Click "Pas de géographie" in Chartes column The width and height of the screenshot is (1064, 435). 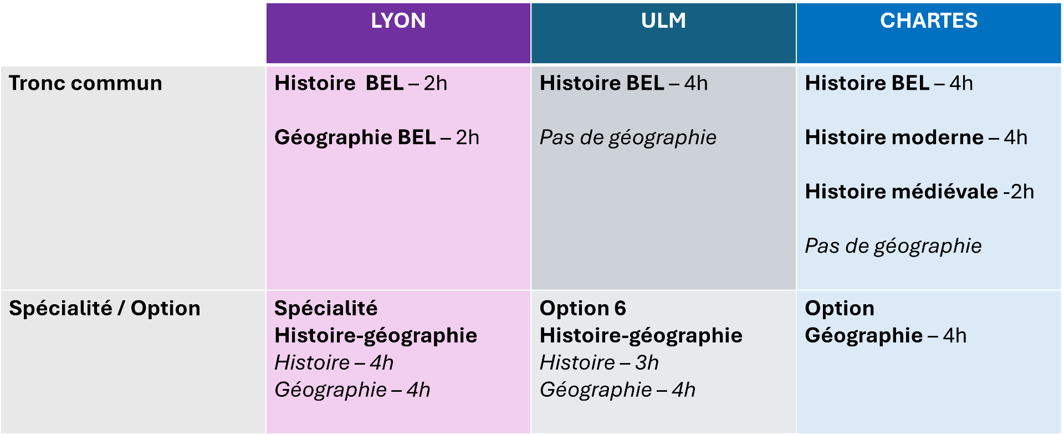893,246
